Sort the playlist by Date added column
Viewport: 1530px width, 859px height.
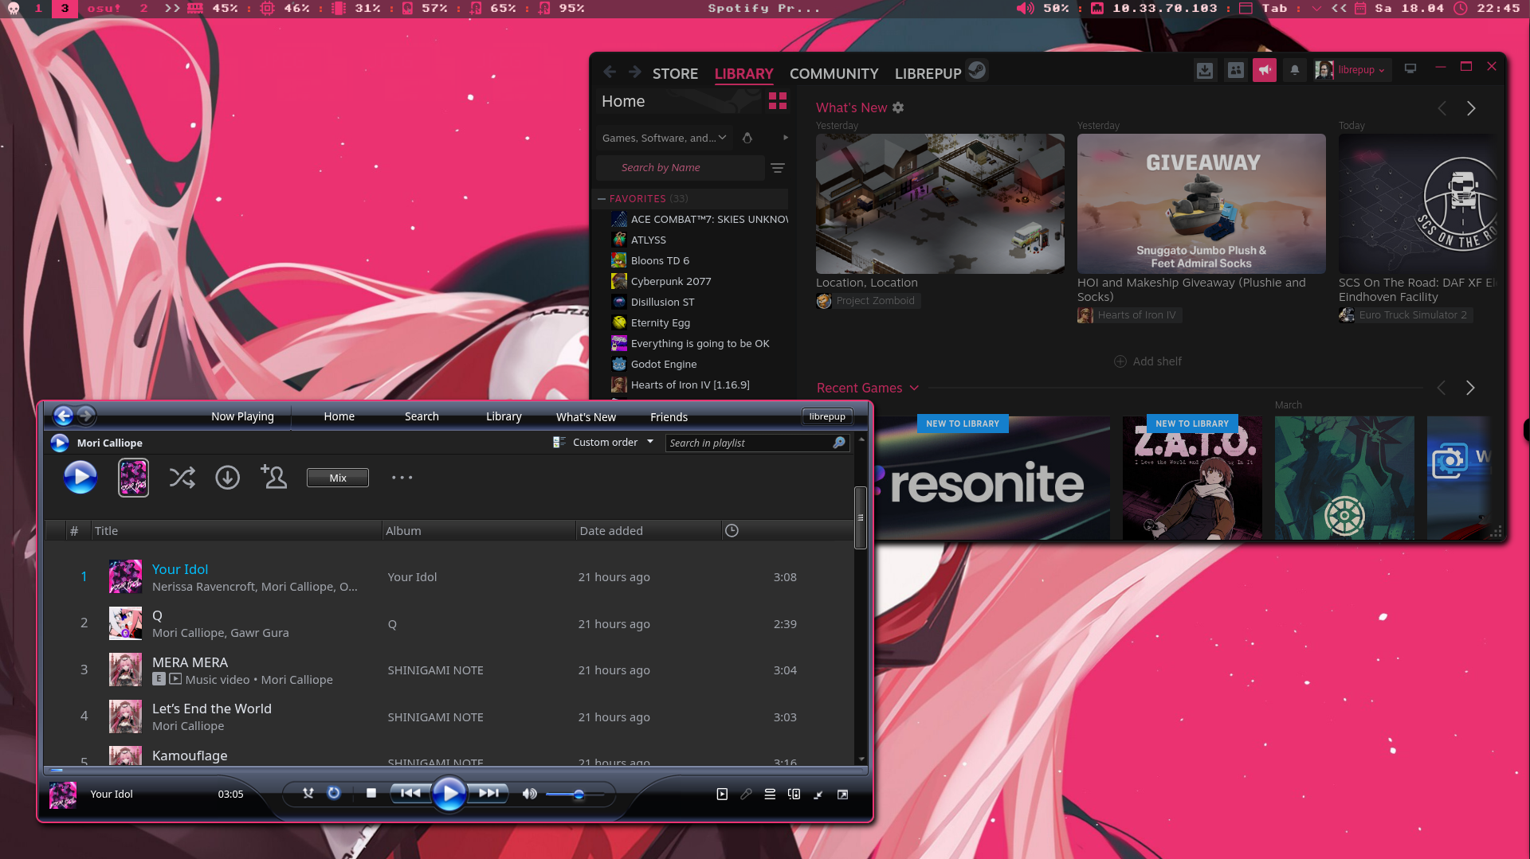tap(648, 530)
